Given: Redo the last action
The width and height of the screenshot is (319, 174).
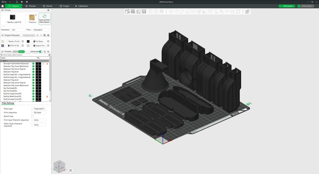Looking at the screenshot, I should coord(27,2).
